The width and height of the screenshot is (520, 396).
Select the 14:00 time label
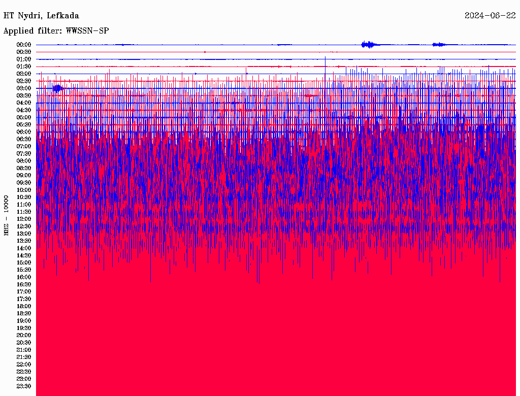point(24,248)
